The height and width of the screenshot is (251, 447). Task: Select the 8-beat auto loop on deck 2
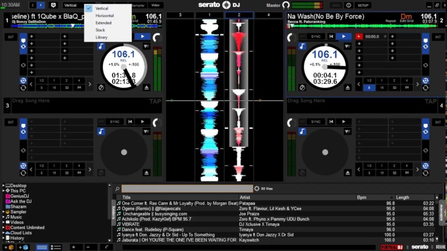coord(369,88)
